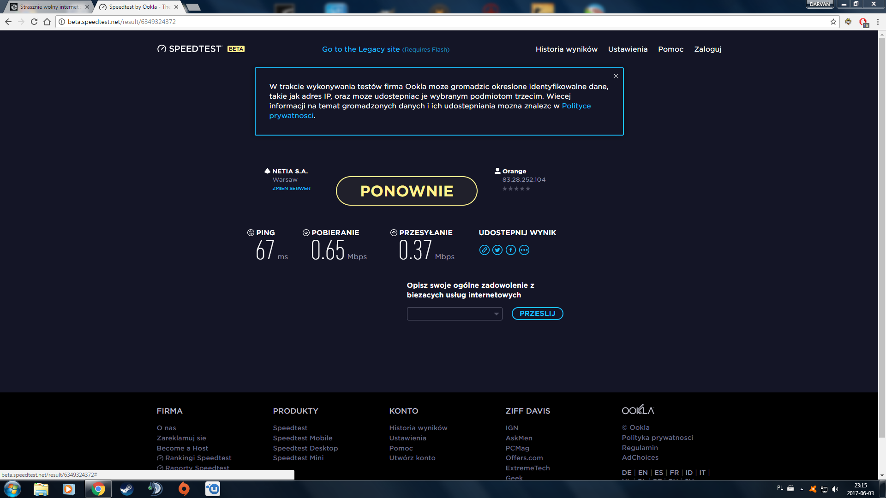Open AdChoices footer link
Viewport: 886px width, 498px height.
(640, 457)
